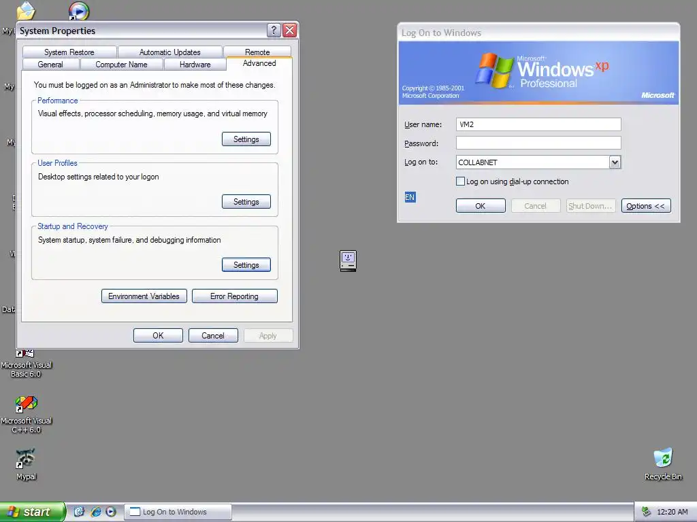Viewport: 697px width, 522px height.
Task: Confirm System Properties with OK
Action: (158, 336)
